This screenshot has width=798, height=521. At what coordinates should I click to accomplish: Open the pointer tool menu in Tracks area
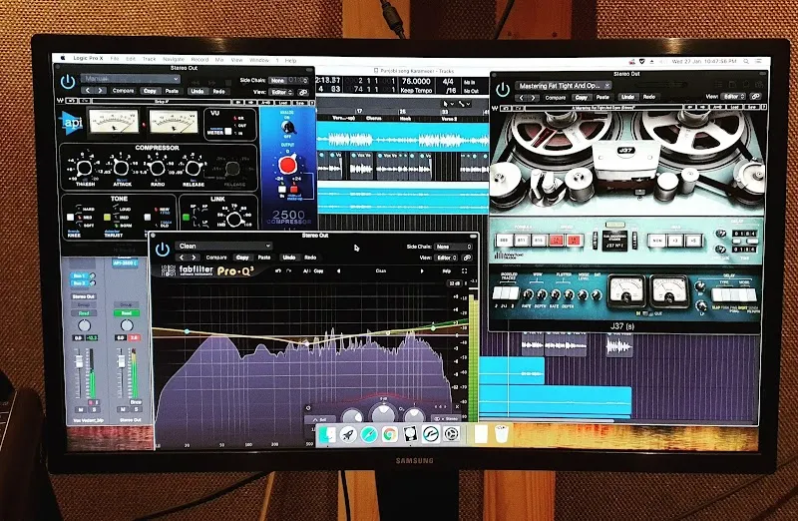[447, 104]
